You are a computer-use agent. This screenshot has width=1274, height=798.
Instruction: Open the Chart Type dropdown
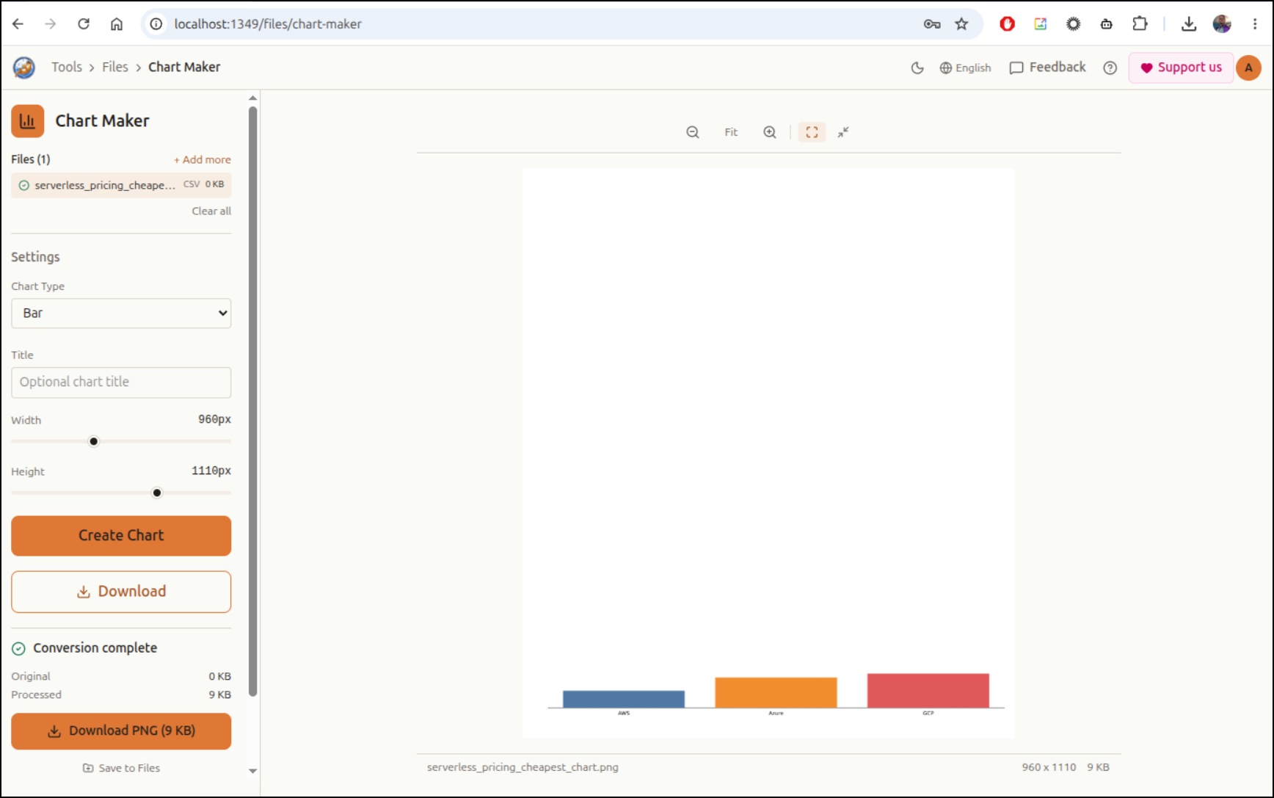(x=121, y=313)
